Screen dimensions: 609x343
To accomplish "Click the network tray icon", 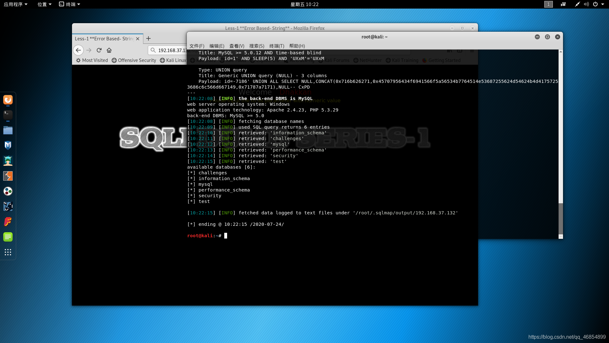I will (577, 4).
